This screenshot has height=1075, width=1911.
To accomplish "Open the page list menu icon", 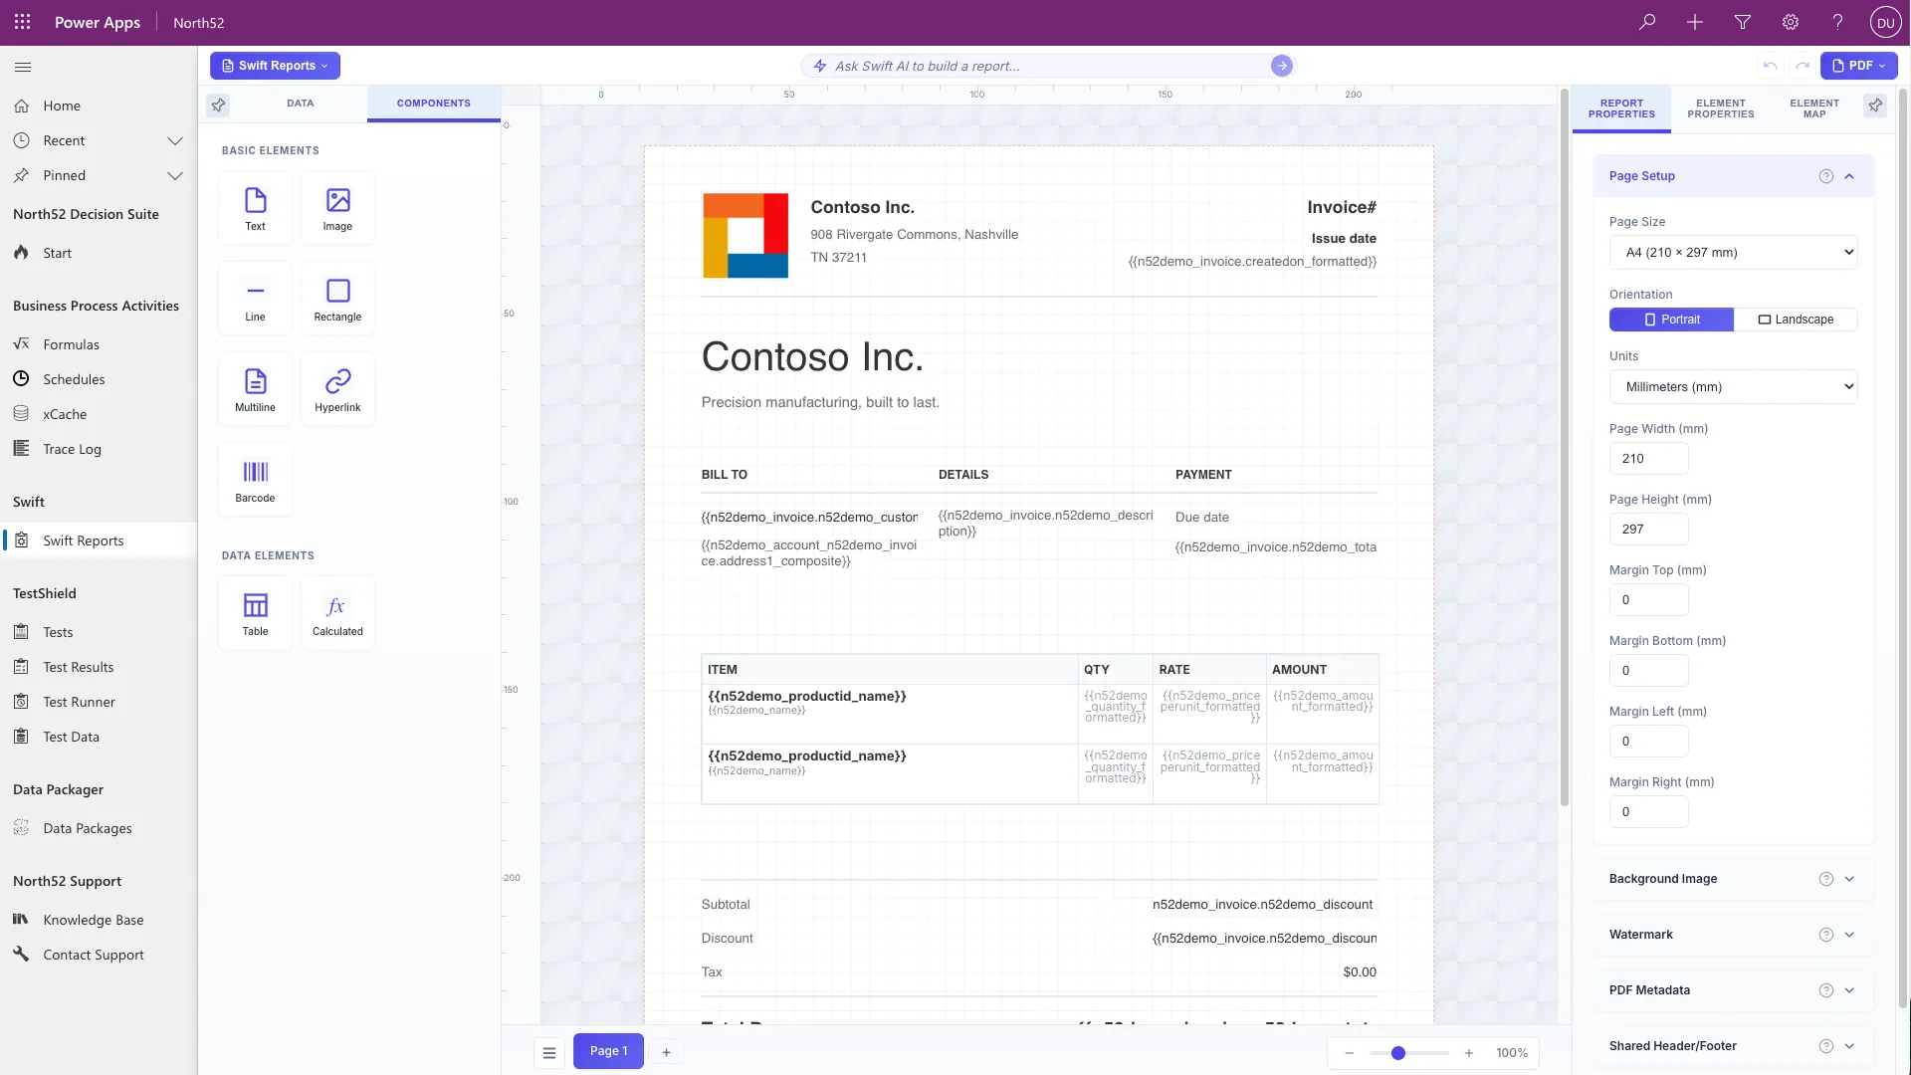I will coord(548,1052).
